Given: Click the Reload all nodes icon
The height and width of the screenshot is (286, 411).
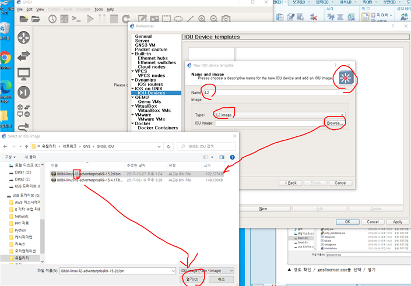Looking at the screenshot, I should pyautogui.click(x=126, y=19).
